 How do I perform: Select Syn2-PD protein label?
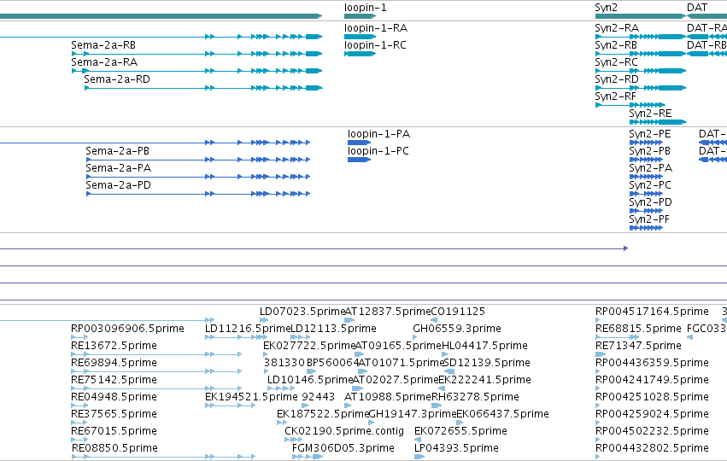point(650,202)
